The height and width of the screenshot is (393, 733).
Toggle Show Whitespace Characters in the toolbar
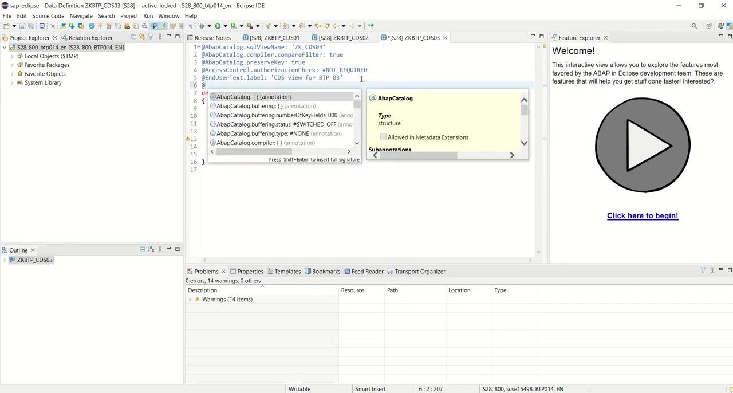click(x=191, y=26)
